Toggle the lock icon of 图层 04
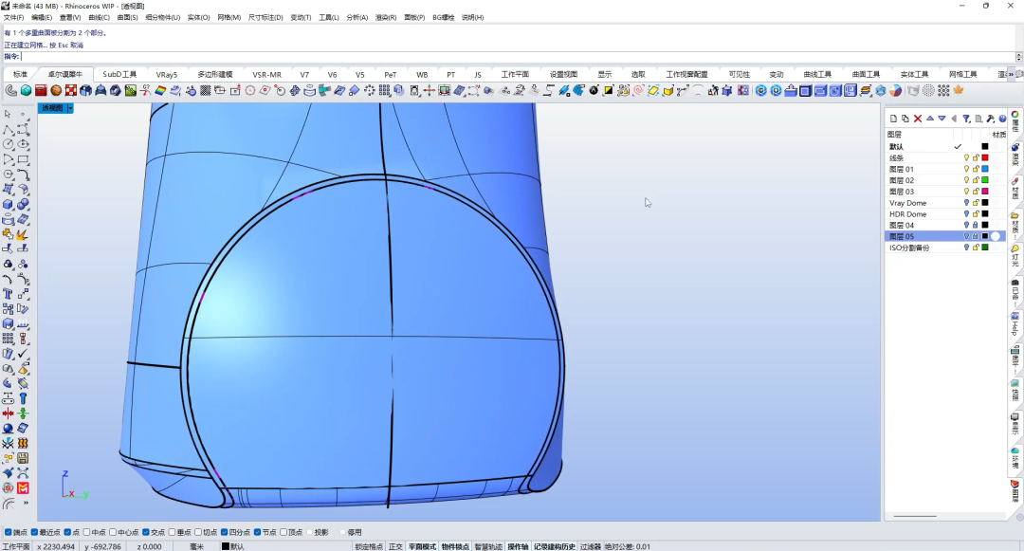The image size is (1024, 551). pyautogui.click(x=976, y=225)
